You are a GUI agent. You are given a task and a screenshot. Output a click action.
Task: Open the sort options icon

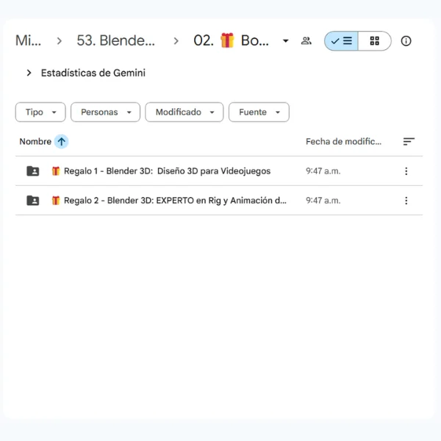(x=409, y=141)
